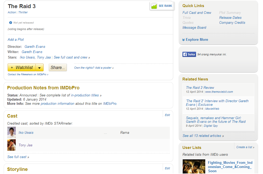Click Edit in the Cast section
The width and height of the screenshot is (263, 174).
[167, 115]
